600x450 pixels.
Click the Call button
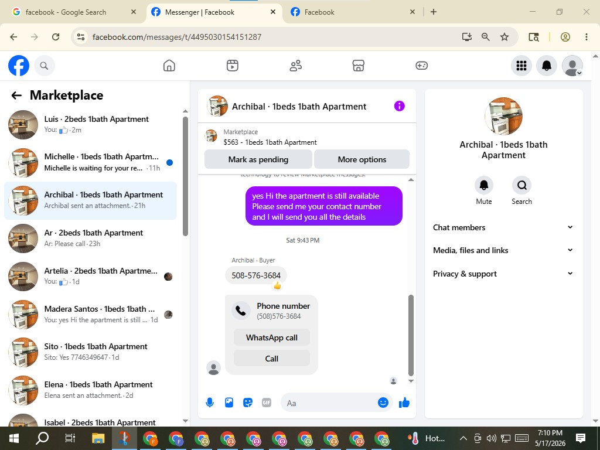pos(272,359)
